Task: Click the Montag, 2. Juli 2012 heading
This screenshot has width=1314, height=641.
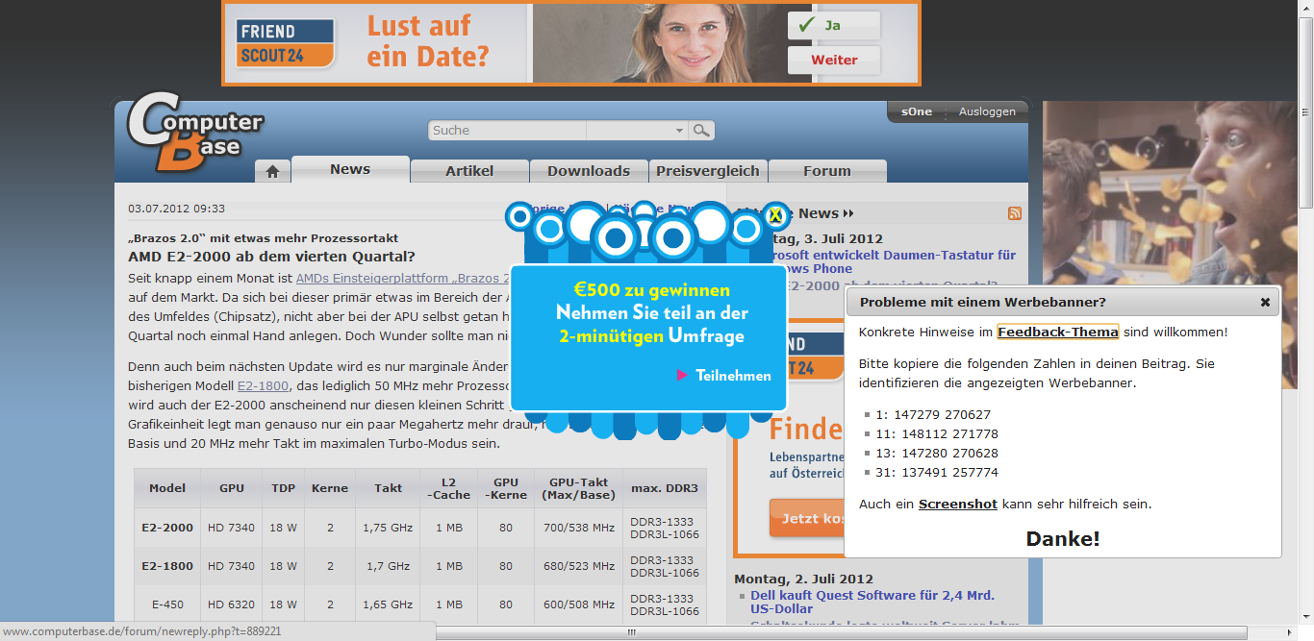Action: pyautogui.click(x=803, y=579)
